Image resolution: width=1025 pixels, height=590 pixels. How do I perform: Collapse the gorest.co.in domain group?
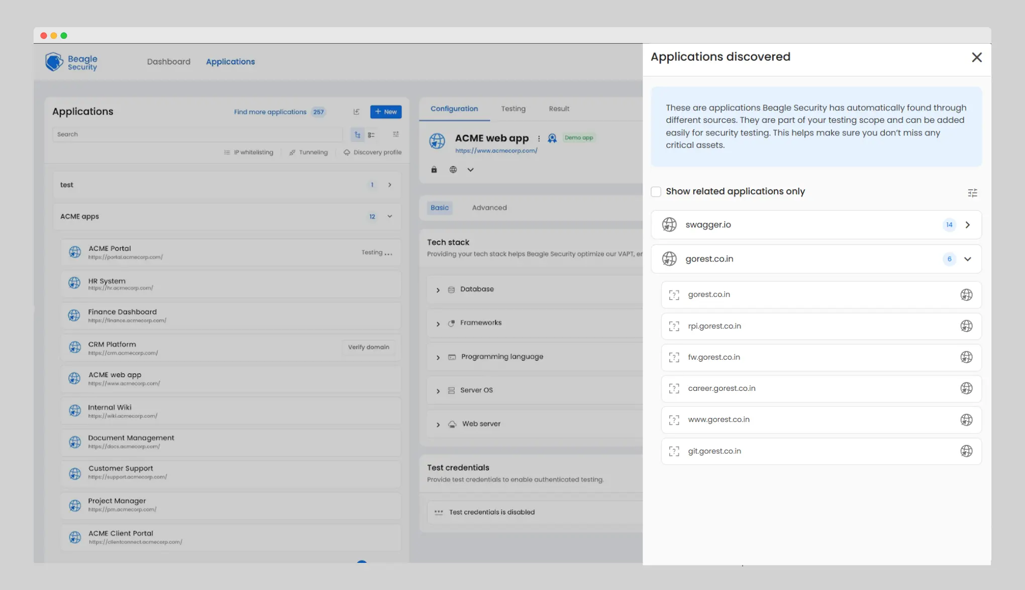[x=968, y=259]
